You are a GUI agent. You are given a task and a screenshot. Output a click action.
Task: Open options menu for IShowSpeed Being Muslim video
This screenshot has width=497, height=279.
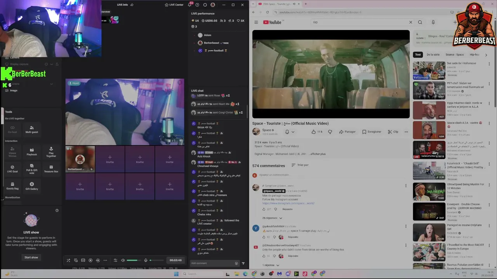pos(489,185)
